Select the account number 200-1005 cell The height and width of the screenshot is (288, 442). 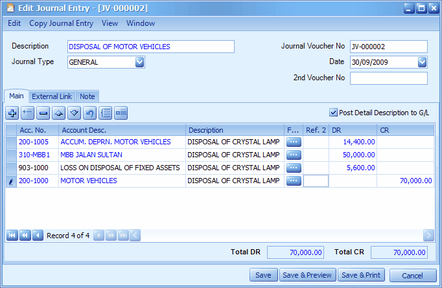coord(38,142)
